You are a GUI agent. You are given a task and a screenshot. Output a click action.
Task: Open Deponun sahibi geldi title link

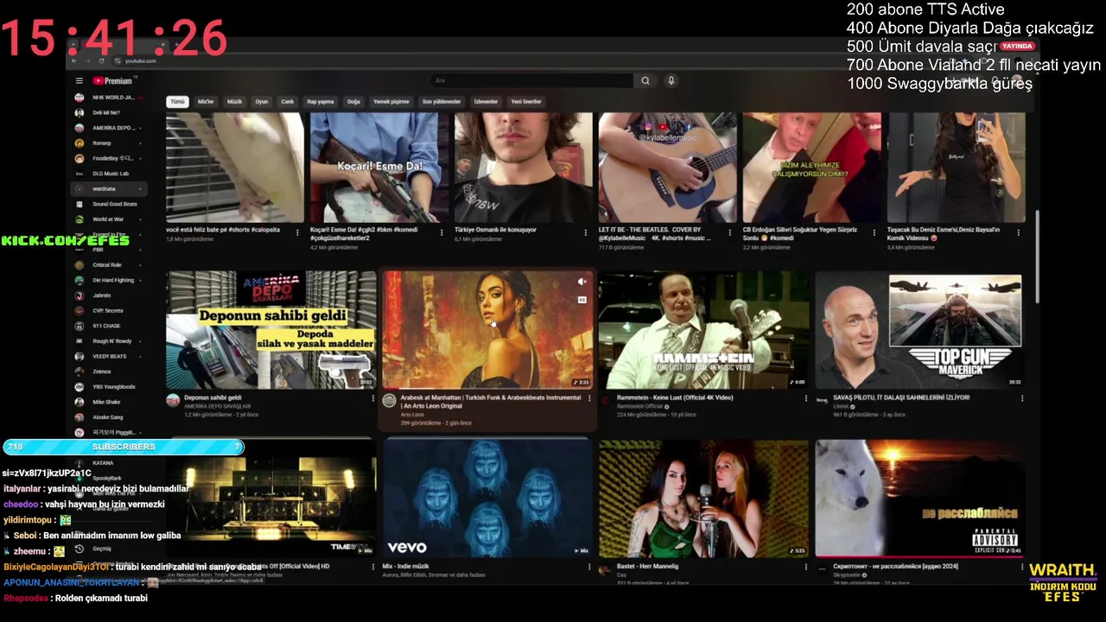point(213,397)
